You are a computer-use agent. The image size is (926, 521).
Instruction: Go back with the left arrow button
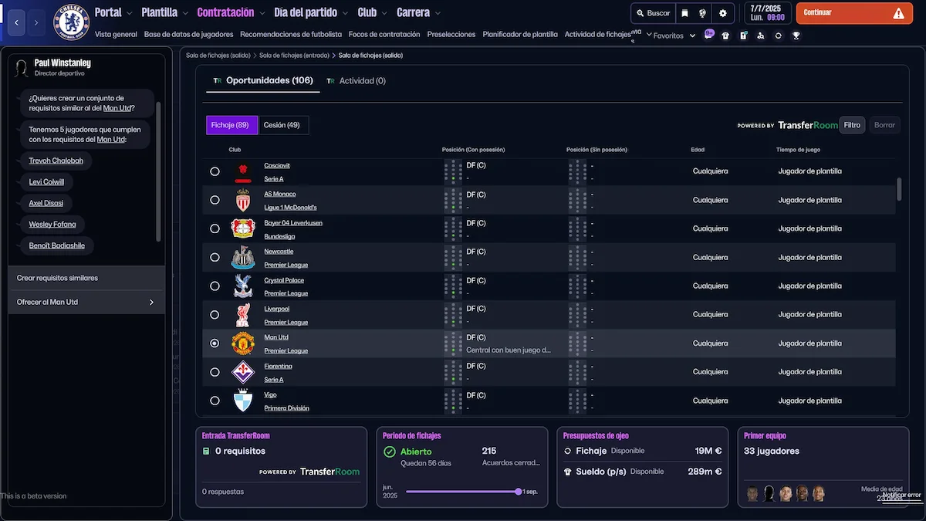pyautogui.click(x=18, y=22)
